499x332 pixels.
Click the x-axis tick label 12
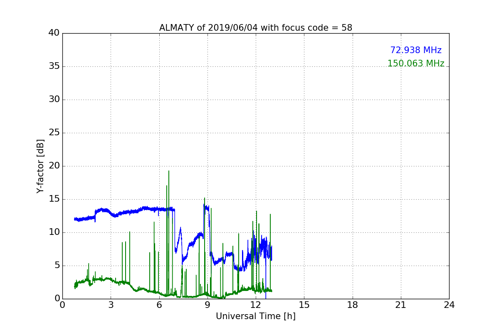[256, 305]
